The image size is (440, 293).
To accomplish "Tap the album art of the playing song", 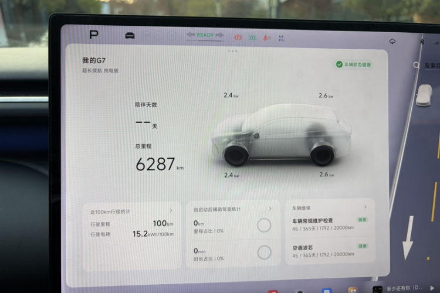I will tap(377, 289).
